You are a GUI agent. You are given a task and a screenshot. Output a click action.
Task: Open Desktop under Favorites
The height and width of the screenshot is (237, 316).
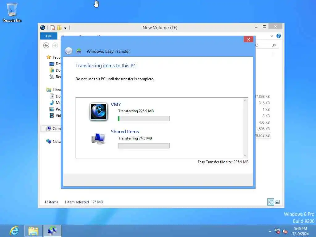coord(55,64)
